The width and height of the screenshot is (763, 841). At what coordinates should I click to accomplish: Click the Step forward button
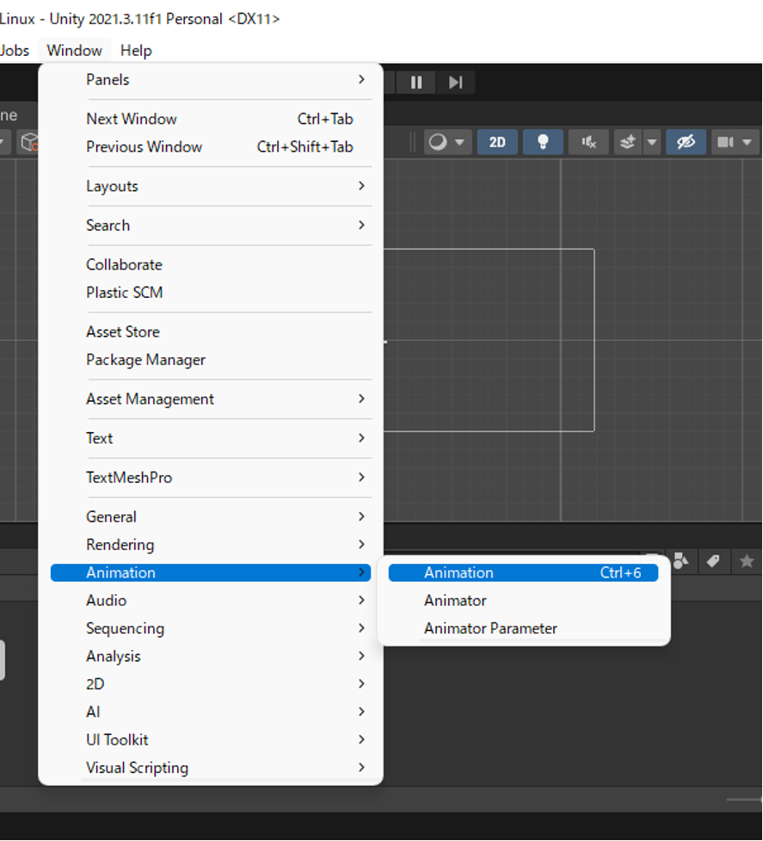point(455,83)
